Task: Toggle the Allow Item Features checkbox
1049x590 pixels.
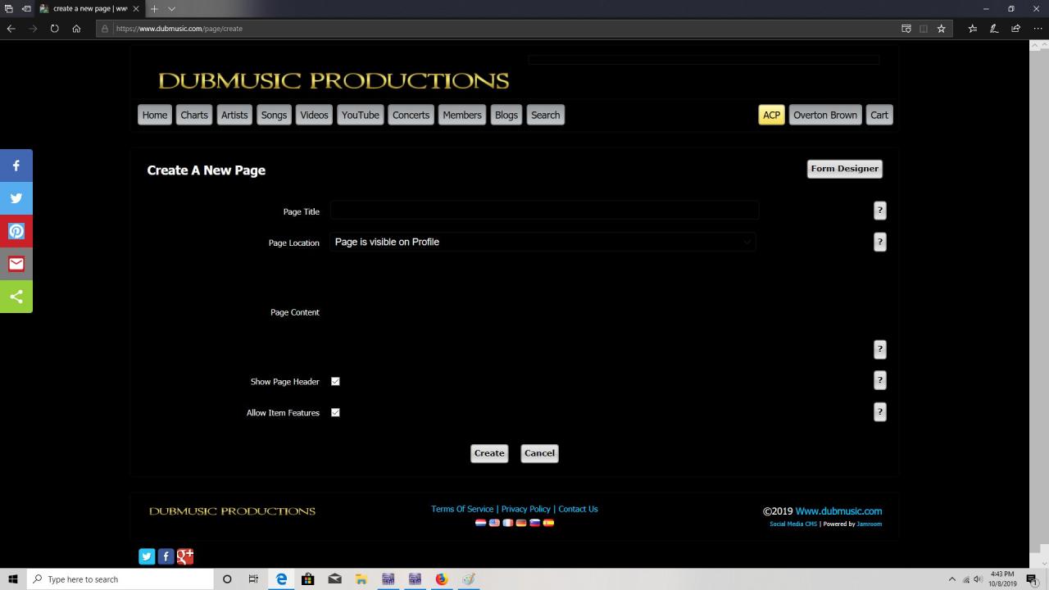Action: pos(335,413)
